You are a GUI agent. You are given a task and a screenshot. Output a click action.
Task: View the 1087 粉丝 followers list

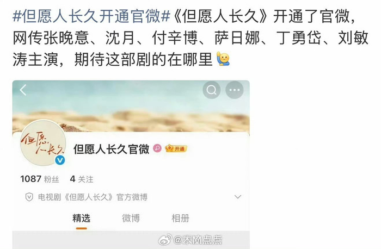point(40,179)
